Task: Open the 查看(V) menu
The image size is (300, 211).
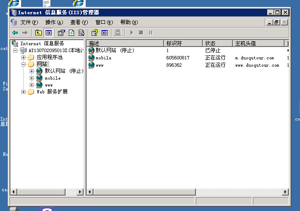Action: point(79,22)
